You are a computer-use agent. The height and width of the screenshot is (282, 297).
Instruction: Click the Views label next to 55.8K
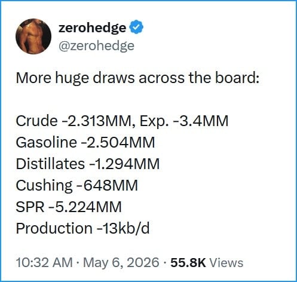[226, 262]
